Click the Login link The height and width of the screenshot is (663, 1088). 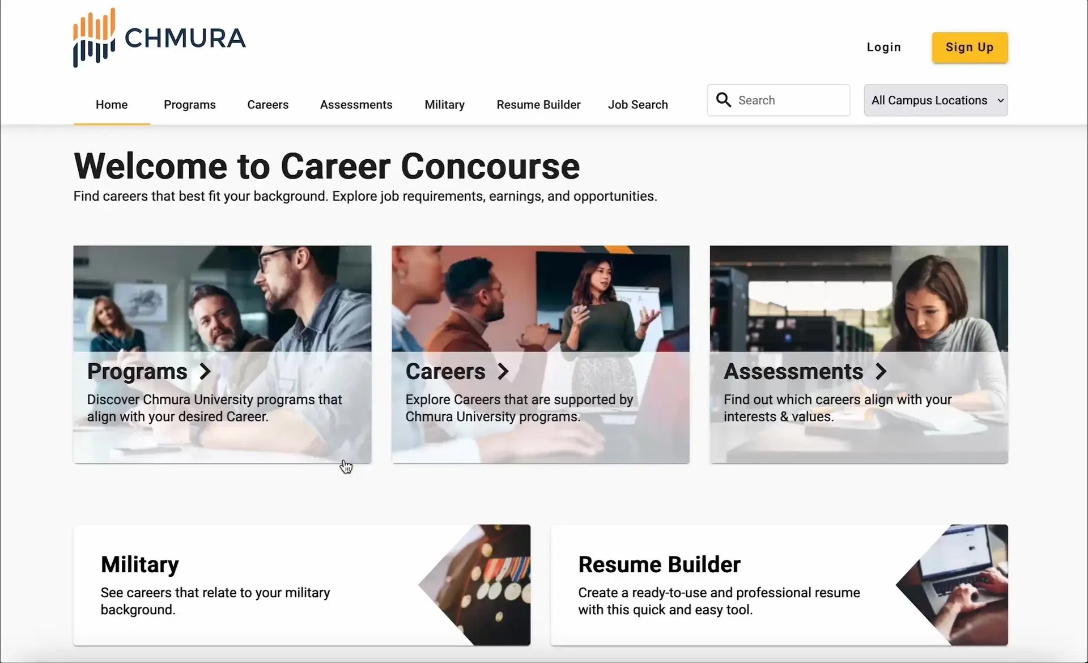884,47
